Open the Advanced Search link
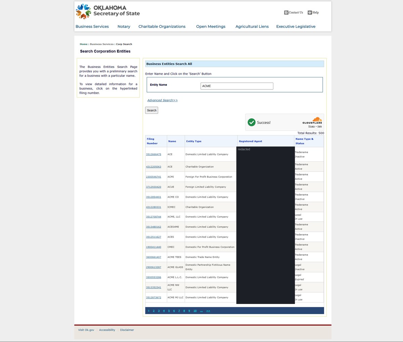The image size is (403, 342). click(163, 100)
